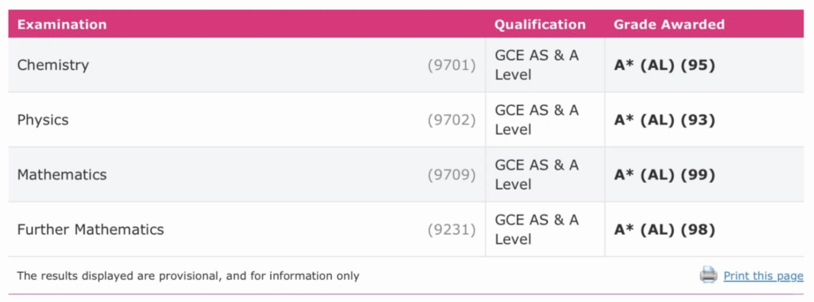Click the Physics grade A* (AL) (93)
This screenshot has width=814, height=302.
pos(664,120)
